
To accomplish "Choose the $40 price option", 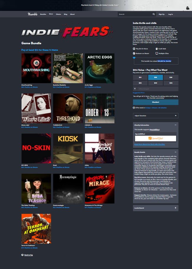I will pyautogui.click(x=155, y=83).
